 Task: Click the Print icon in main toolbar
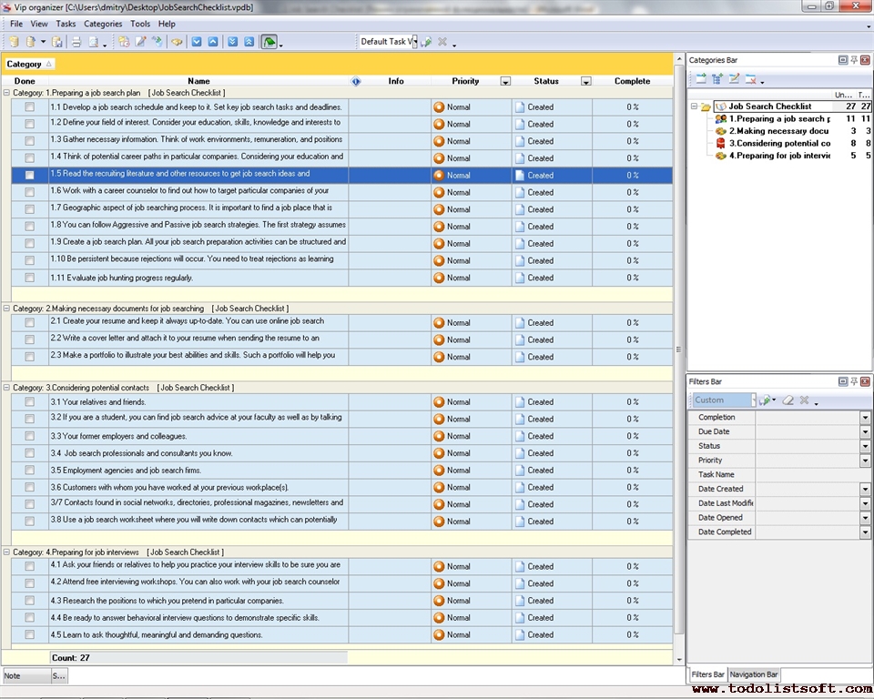click(x=76, y=42)
